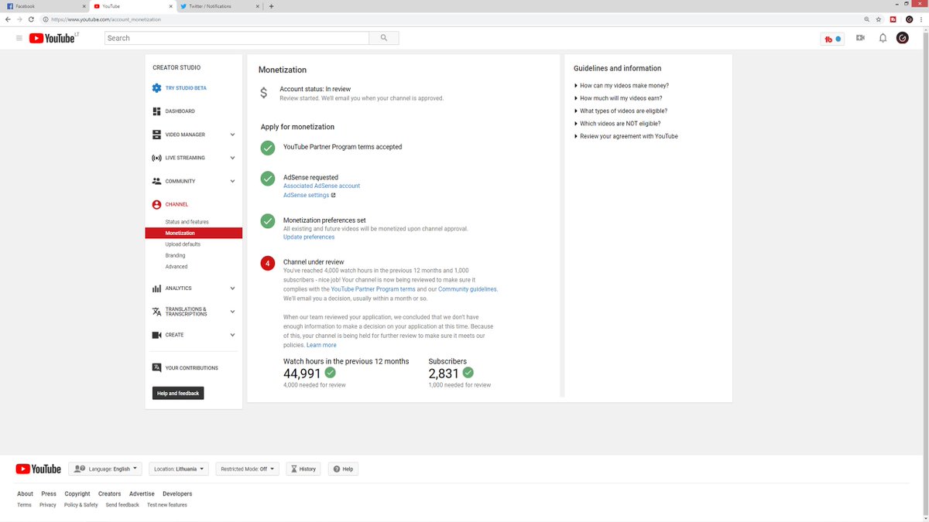The width and height of the screenshot is (929, 522).
Task: Open Branding menu item
Action: tap(175, 255)
